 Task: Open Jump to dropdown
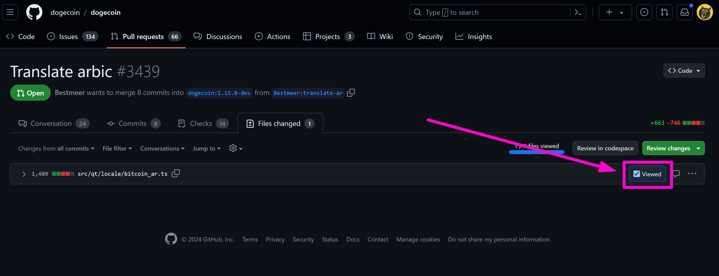click(x=207, y=148)
